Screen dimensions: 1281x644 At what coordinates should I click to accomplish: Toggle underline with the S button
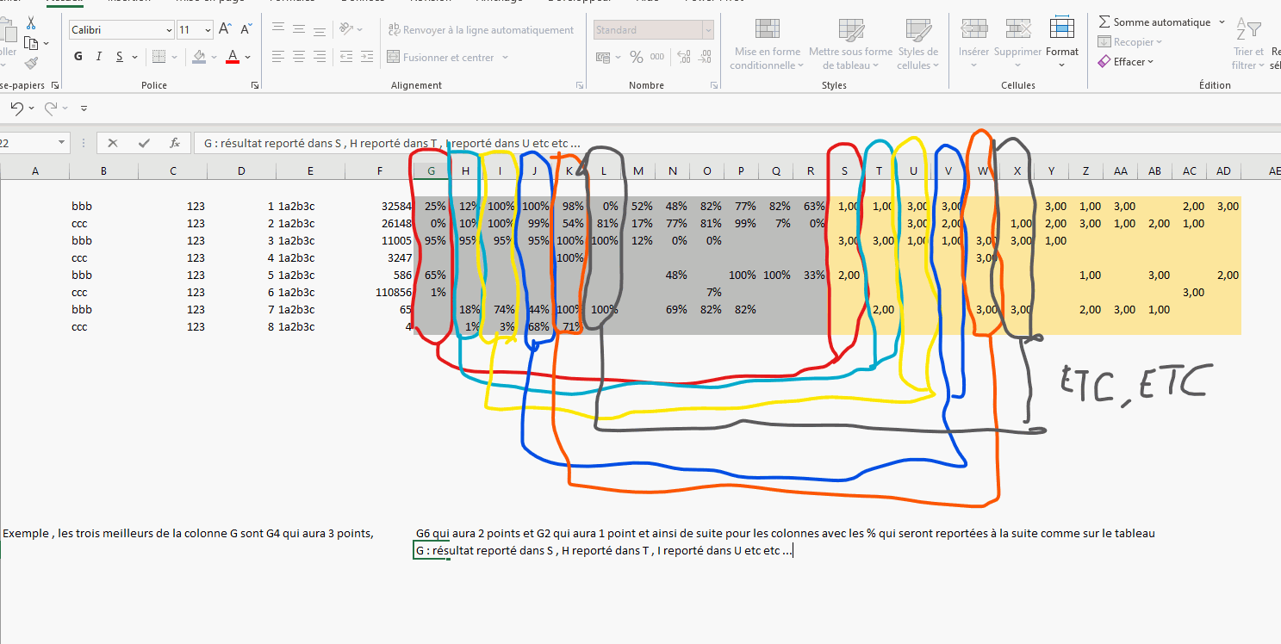pyautogui.click(x=120, y=57)
